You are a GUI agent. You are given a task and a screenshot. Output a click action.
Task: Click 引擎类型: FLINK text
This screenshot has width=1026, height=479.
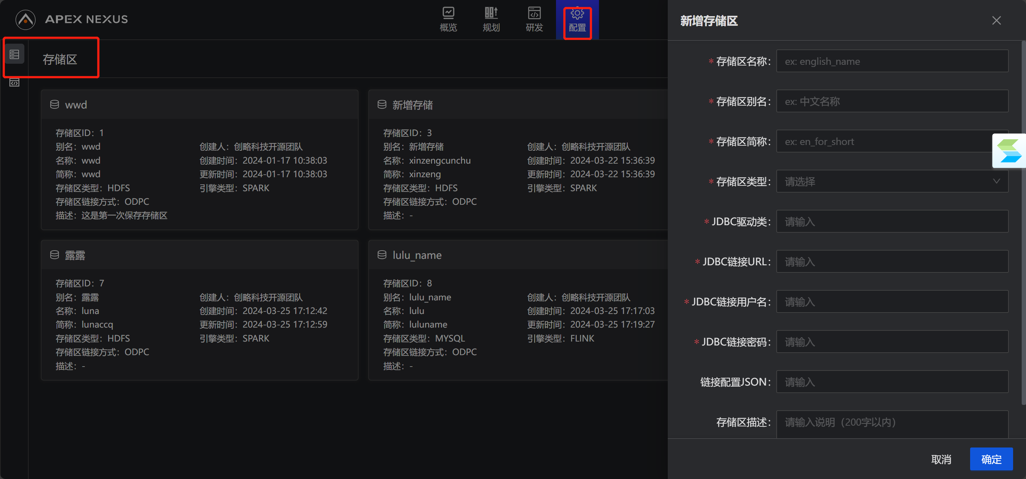pyautogui.click(x=560, y=338)
